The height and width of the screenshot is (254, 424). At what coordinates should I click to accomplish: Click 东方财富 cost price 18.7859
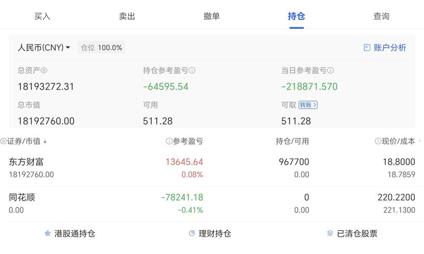[x=401, y=175]
